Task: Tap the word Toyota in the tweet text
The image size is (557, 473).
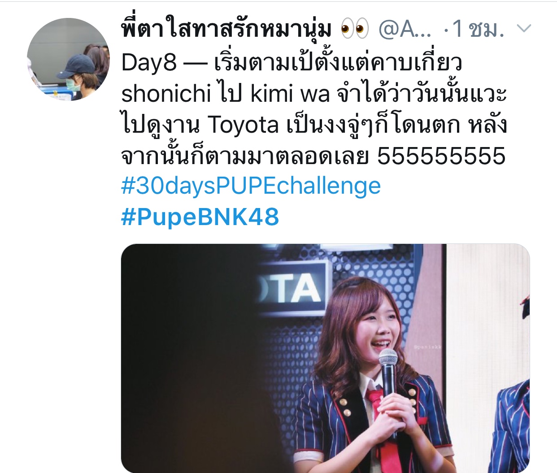Action: coord(244,125)
